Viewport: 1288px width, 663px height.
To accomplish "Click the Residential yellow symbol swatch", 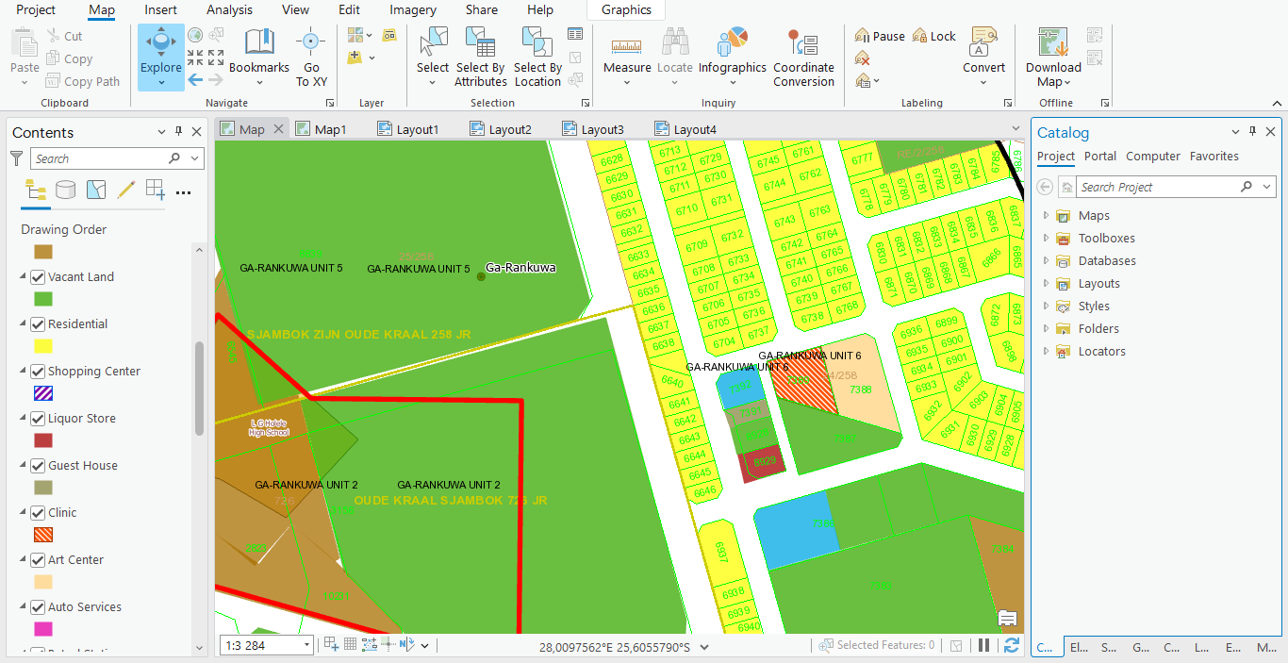I will (43, 346).
